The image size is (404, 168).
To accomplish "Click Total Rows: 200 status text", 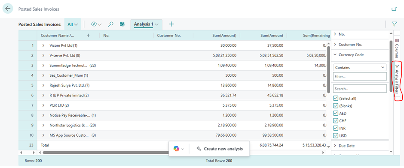I will click(x=219, y=161).
